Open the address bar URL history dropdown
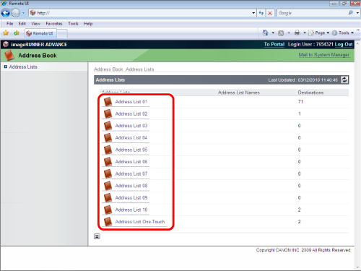 [253, 13]
